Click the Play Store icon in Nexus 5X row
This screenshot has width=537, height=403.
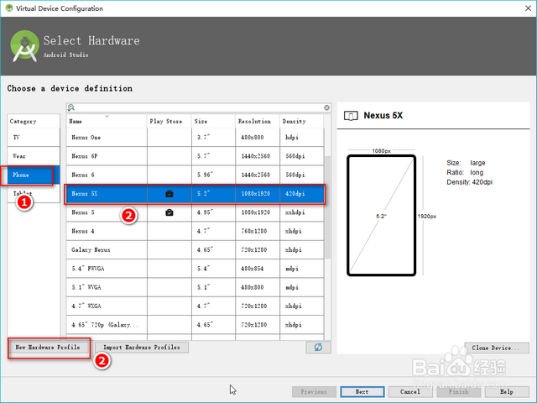[x=169, y=194]
